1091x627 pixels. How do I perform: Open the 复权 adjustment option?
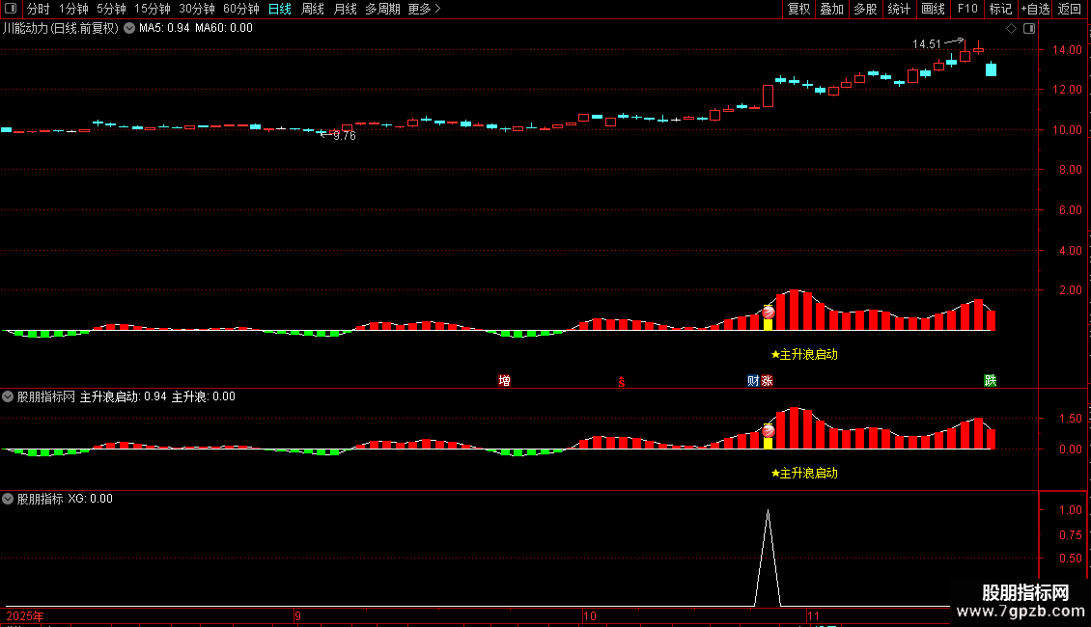tap(798, 9)
